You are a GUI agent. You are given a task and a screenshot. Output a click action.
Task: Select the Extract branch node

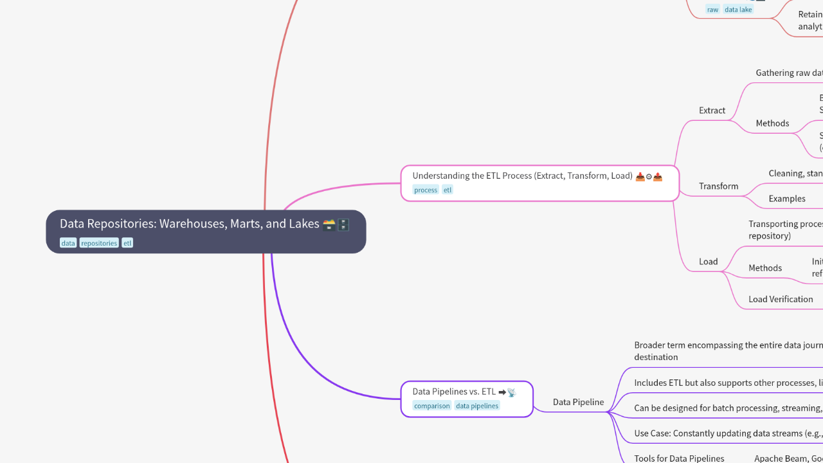click(712, 111)
